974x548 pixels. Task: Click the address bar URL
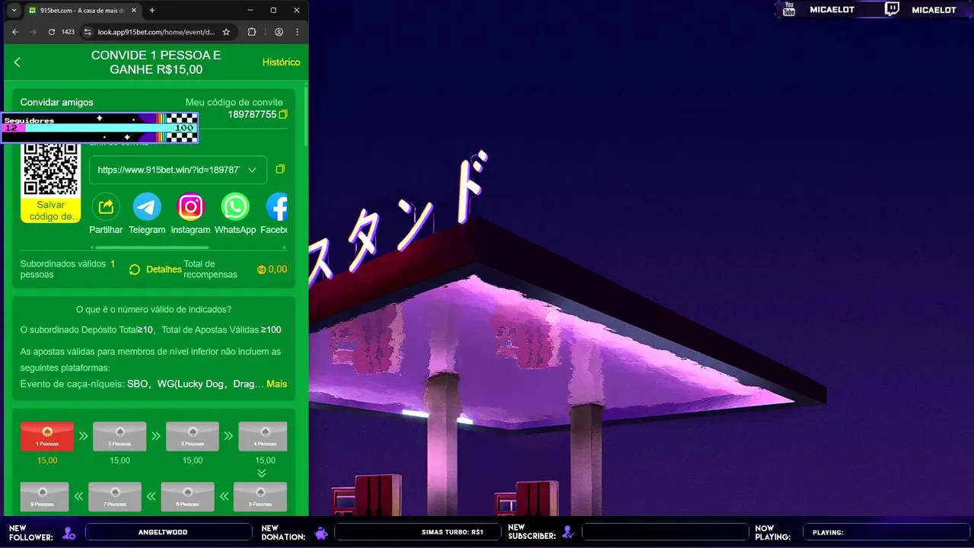157,32
